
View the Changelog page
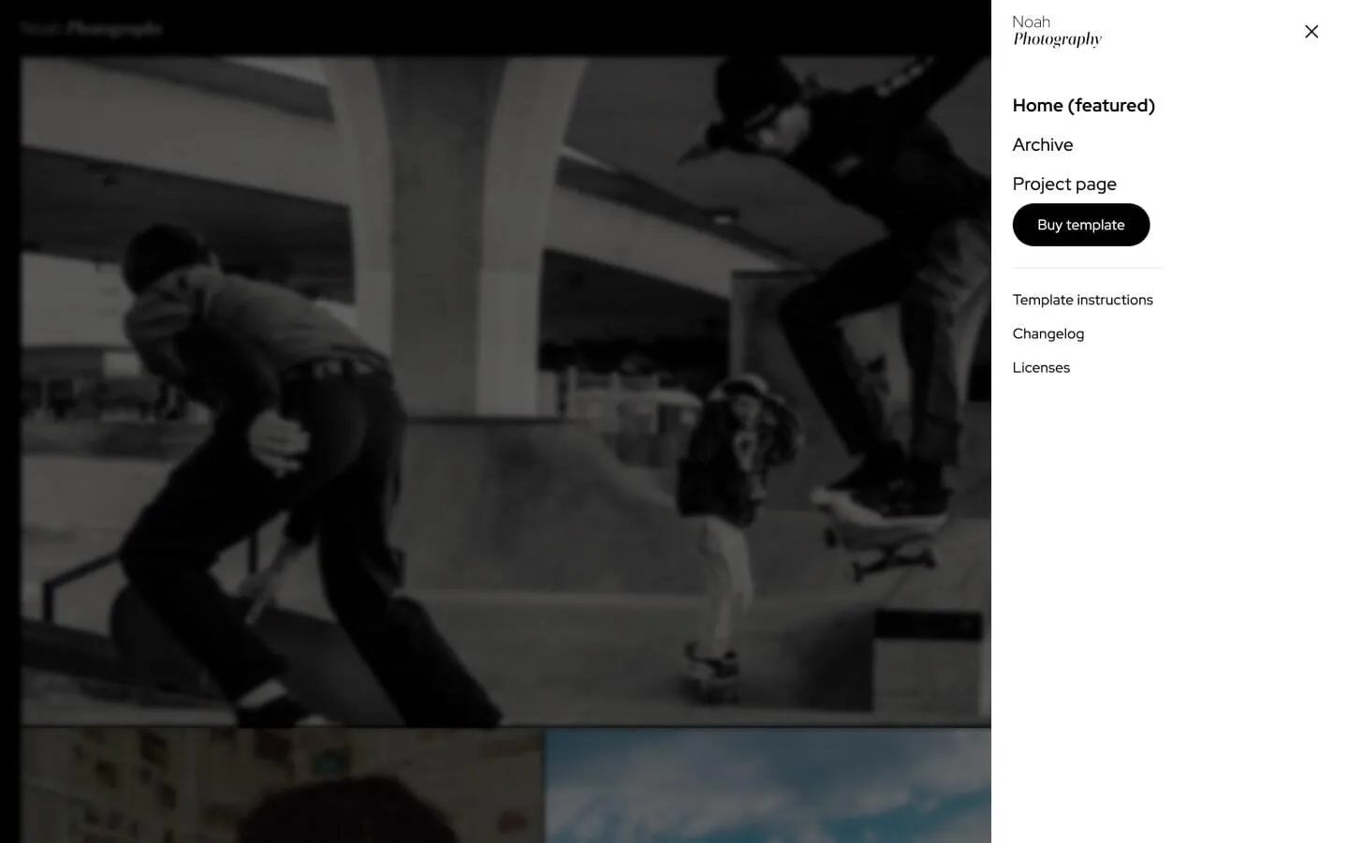(1048, 333)
